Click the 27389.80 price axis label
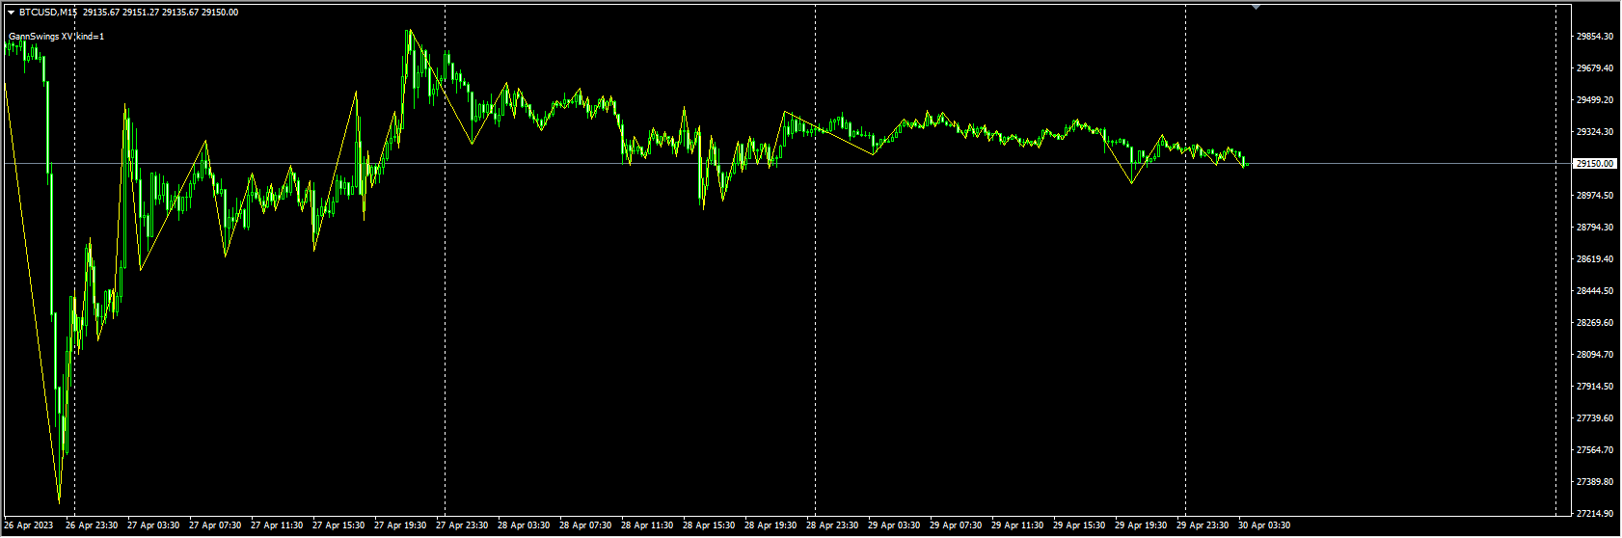 coord(1595,482)
